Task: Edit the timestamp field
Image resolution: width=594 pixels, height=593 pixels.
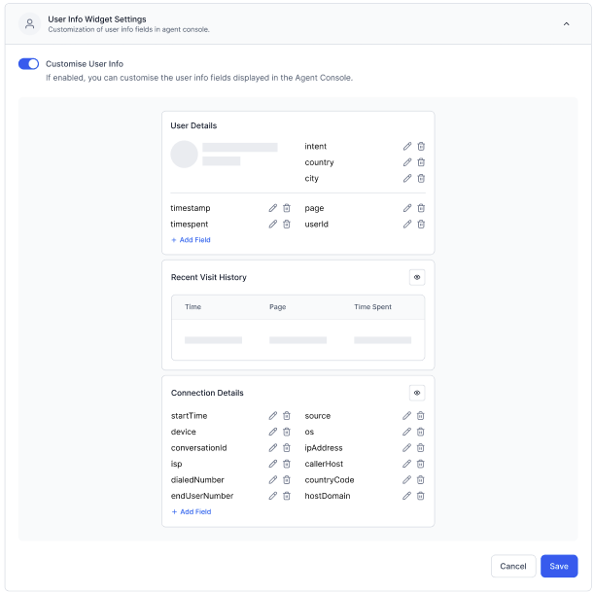Action: pyautogui.click(x=273, y=208)
